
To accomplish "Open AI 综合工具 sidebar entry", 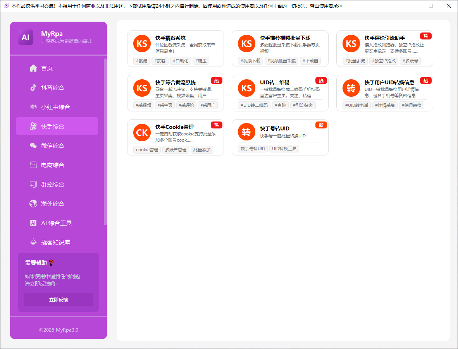I will click(57, 223).
